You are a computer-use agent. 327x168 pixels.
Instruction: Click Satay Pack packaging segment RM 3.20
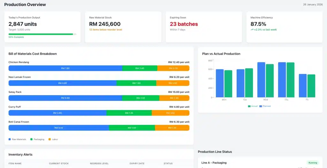[x=141, y=98]
